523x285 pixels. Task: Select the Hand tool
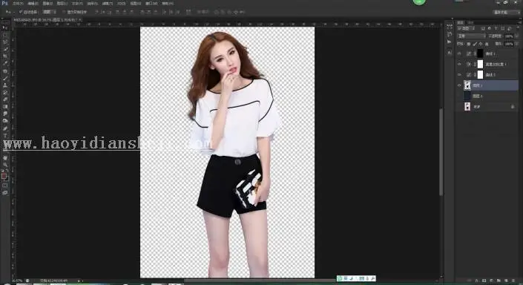point(5,157)
